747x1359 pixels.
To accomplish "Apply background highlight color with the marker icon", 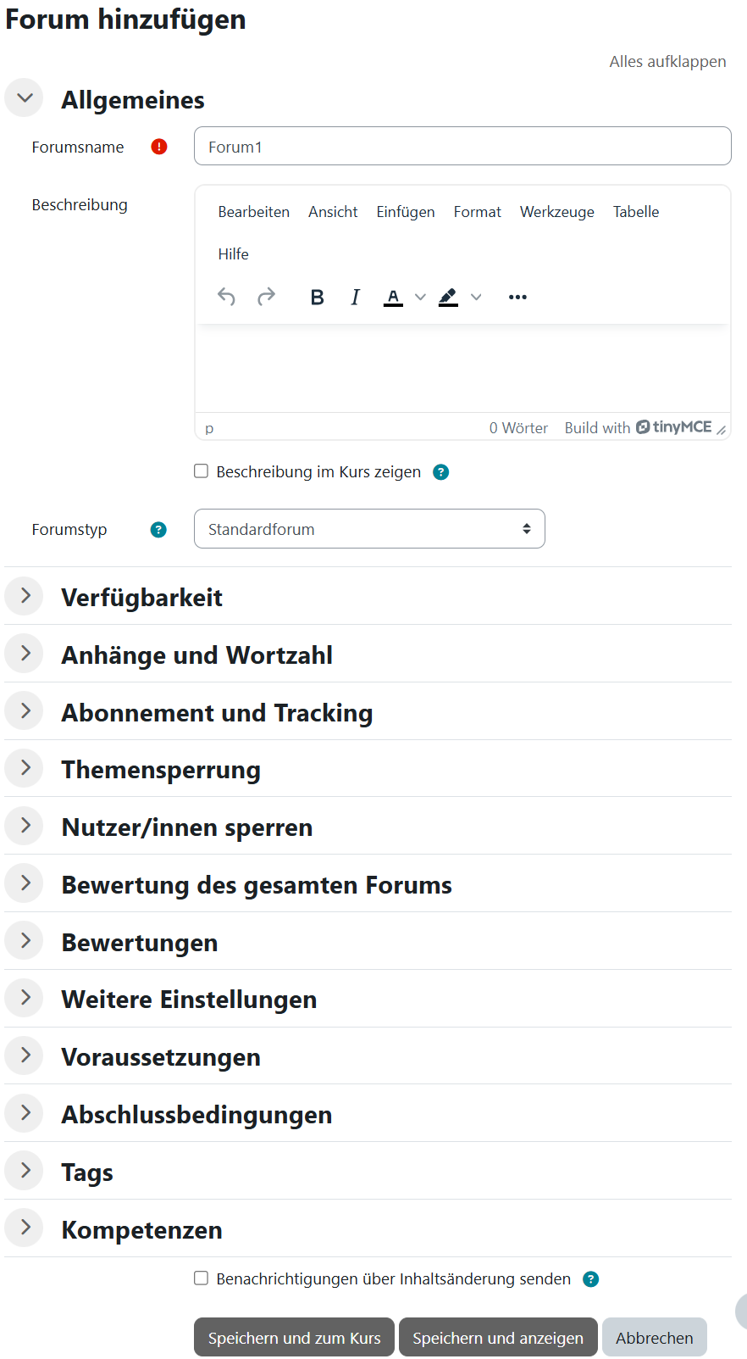I will pos(448,297).
